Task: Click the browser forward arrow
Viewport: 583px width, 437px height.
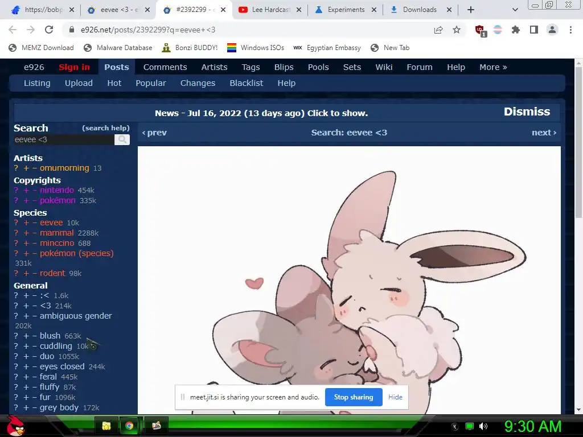Action: [31, 30]
